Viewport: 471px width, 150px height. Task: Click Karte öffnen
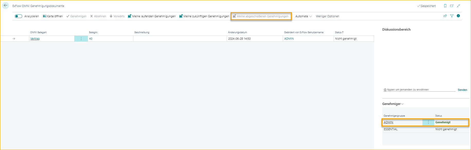point(53,16)
